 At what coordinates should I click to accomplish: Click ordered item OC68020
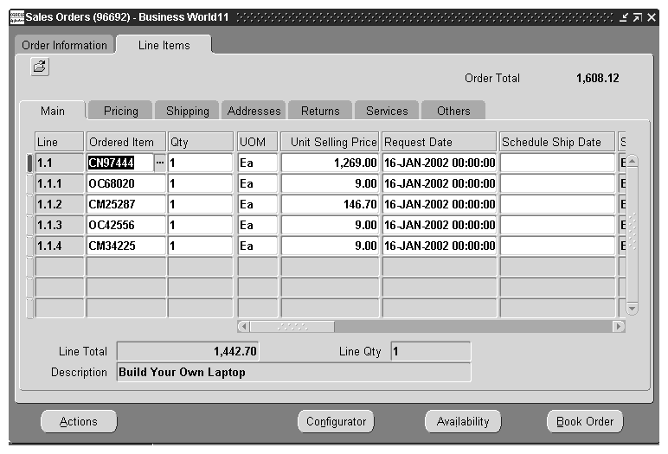(126, 183)
